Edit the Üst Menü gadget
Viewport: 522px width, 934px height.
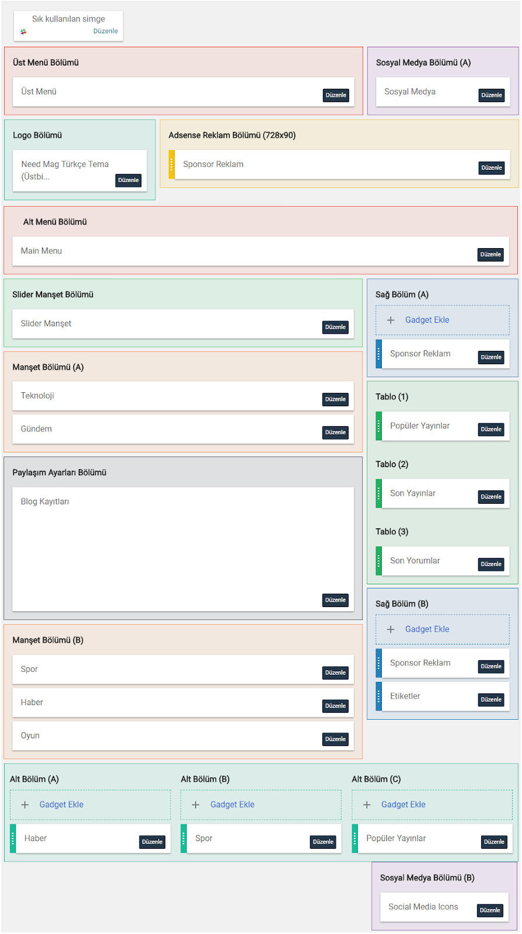[336, 95]
